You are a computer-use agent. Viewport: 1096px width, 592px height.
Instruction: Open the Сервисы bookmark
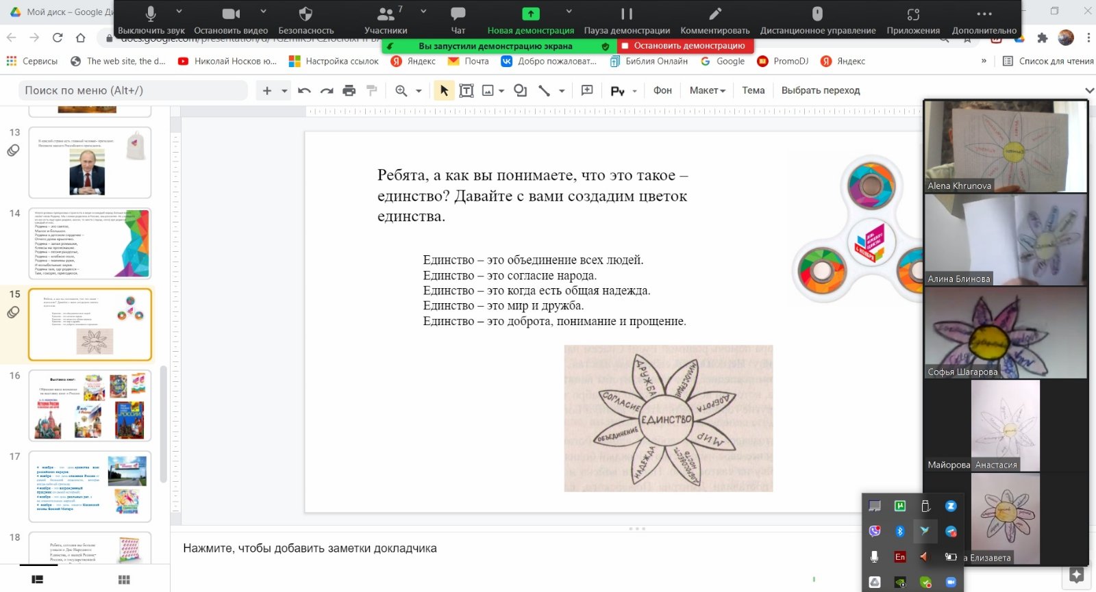[x=32, y=61]
